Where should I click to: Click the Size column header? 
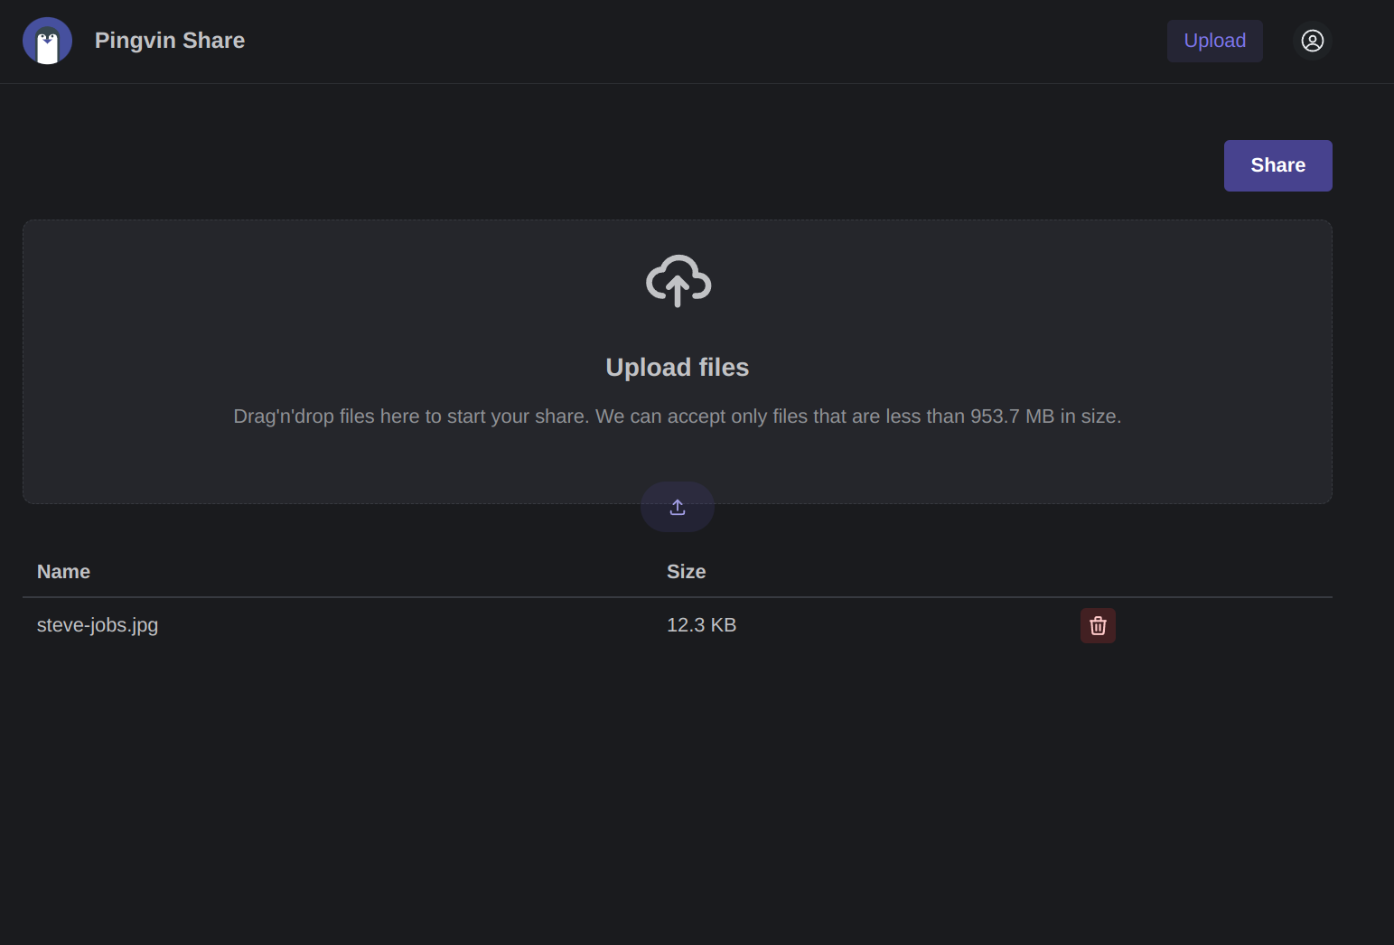point(686,572)
